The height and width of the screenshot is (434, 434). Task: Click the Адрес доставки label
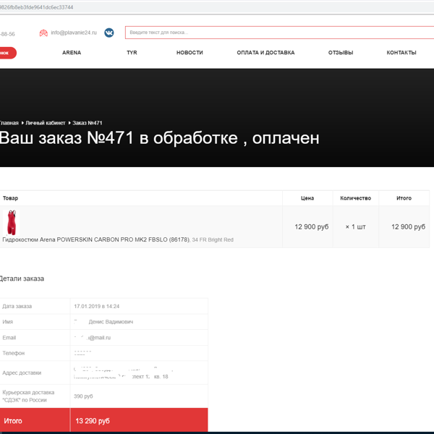click(x=22, y=373)
